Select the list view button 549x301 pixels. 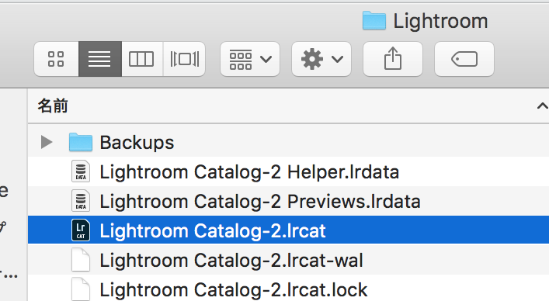[100, 59]
